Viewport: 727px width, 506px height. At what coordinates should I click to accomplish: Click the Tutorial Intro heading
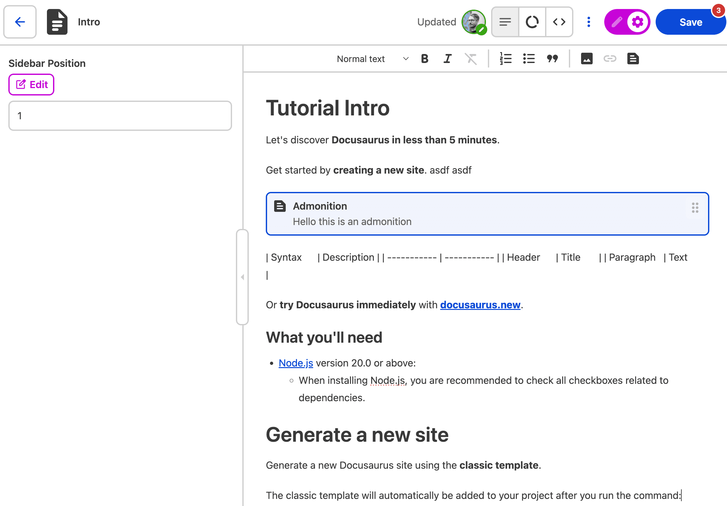pyautogui.click(x=328, y=108)
